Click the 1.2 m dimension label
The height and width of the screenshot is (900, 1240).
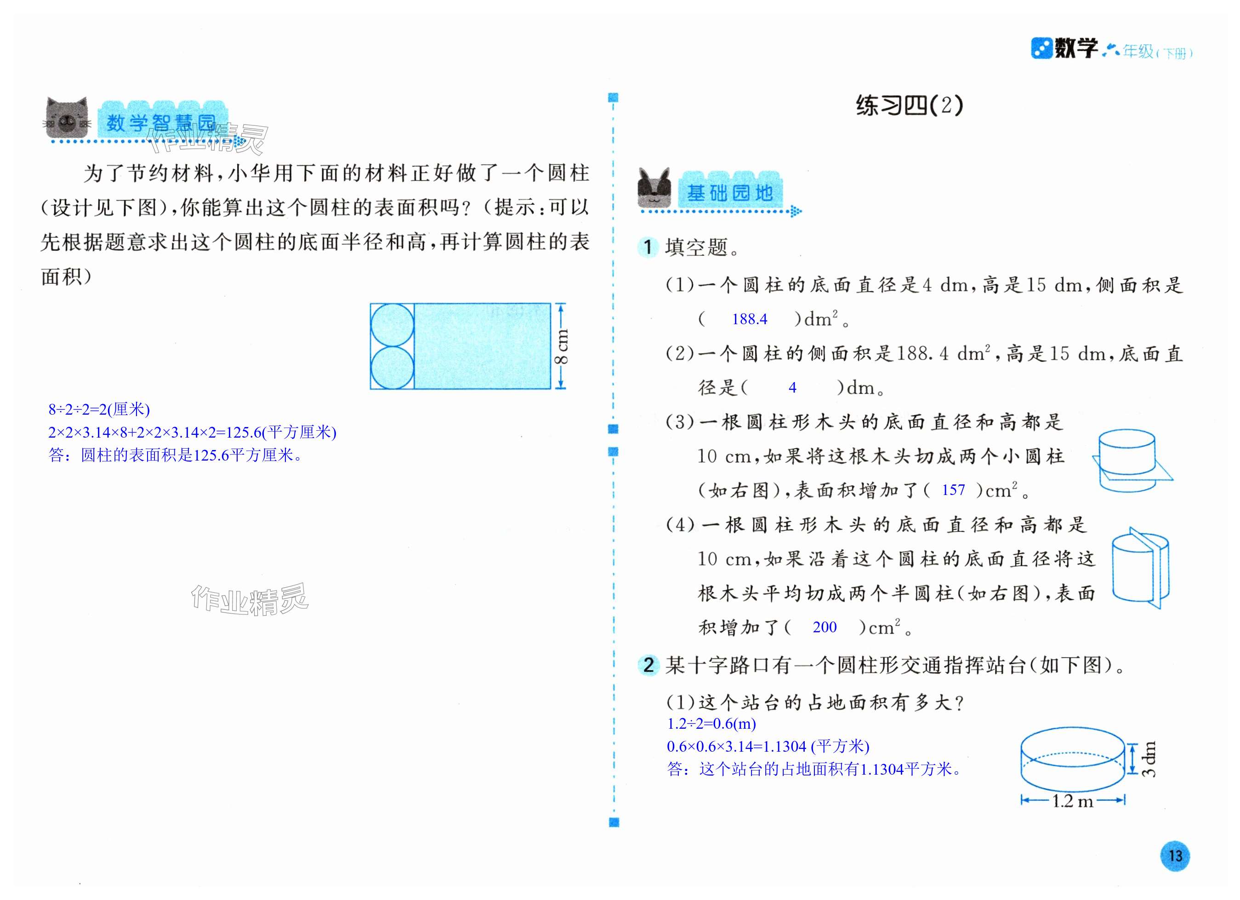pyautogui.click(x=1072, y=801)
